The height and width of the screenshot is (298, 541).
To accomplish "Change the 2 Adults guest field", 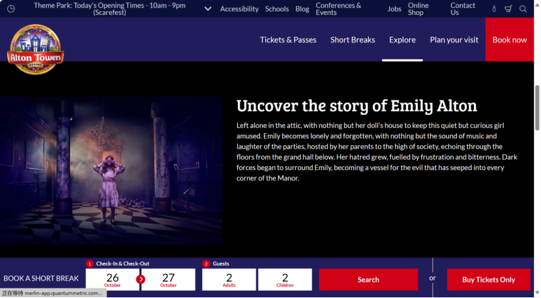I will 229,280.
